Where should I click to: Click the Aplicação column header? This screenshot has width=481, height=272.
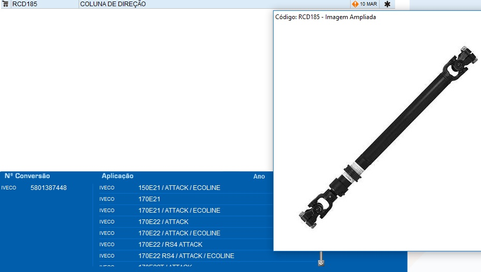(117, 176)
